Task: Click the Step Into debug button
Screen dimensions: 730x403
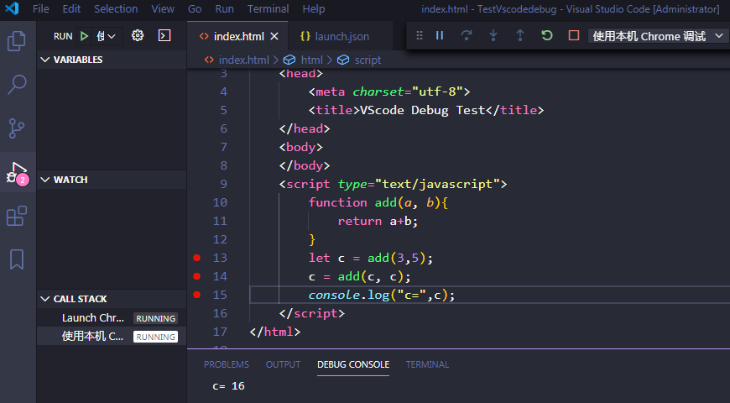Action: (x=493, y=36)
